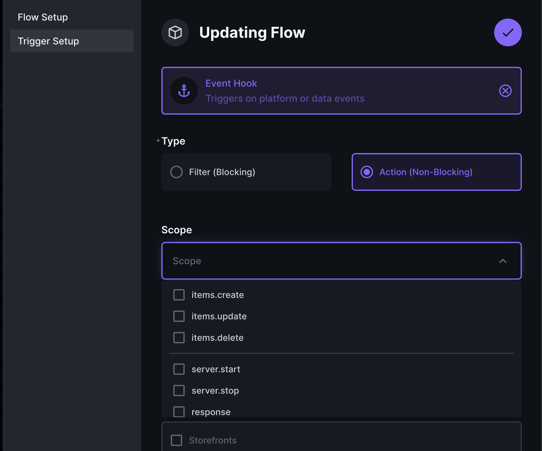Check the items.update checkbox
The height and width of the screenshot is (451, 542).
(x=179, y=316)
